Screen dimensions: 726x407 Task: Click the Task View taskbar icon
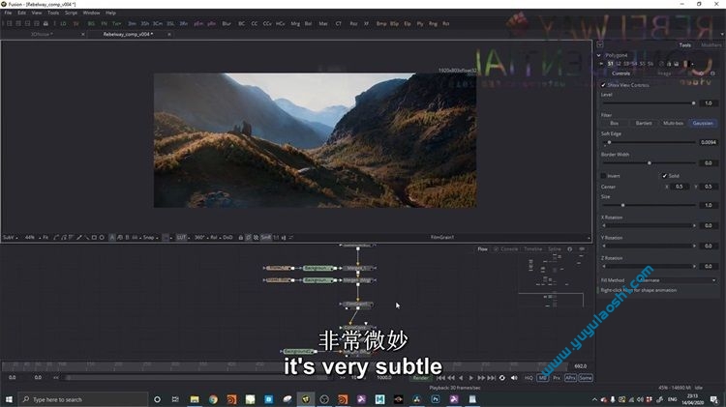tap(175, 399)
